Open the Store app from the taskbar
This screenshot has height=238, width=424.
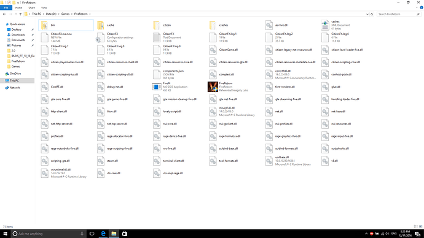(x=124, y=234)
